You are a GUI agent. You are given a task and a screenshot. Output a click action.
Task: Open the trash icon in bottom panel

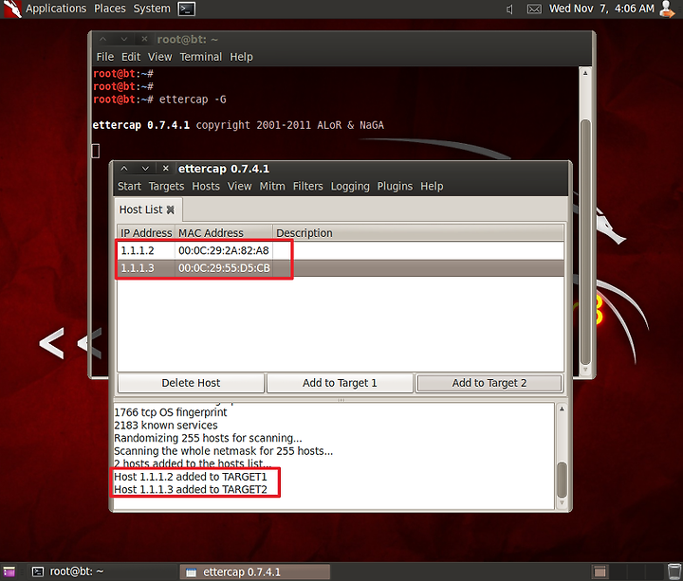coord(674,572)
